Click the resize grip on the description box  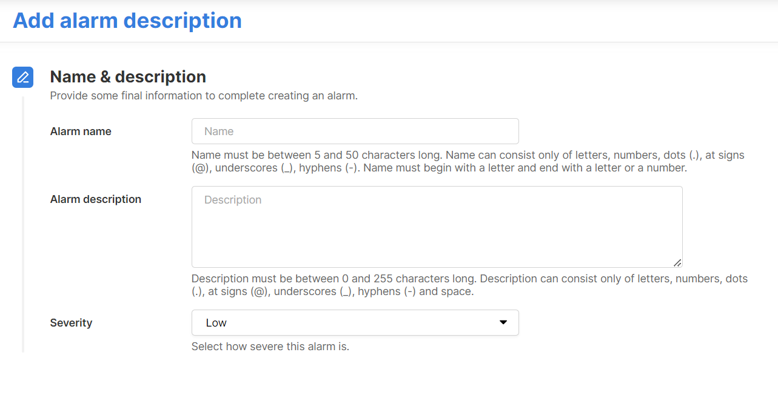[x=677, y=262]
